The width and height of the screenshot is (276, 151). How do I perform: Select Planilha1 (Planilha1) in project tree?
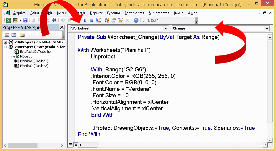click(34, 61)
